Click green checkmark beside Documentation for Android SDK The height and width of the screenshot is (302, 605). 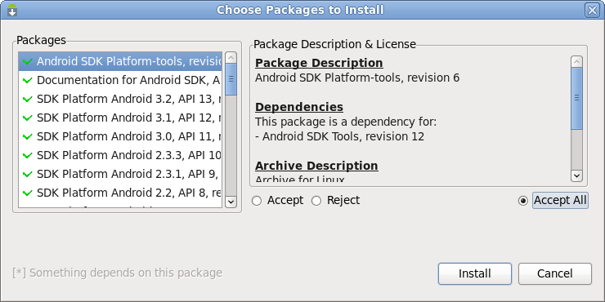tap(28, 81)
